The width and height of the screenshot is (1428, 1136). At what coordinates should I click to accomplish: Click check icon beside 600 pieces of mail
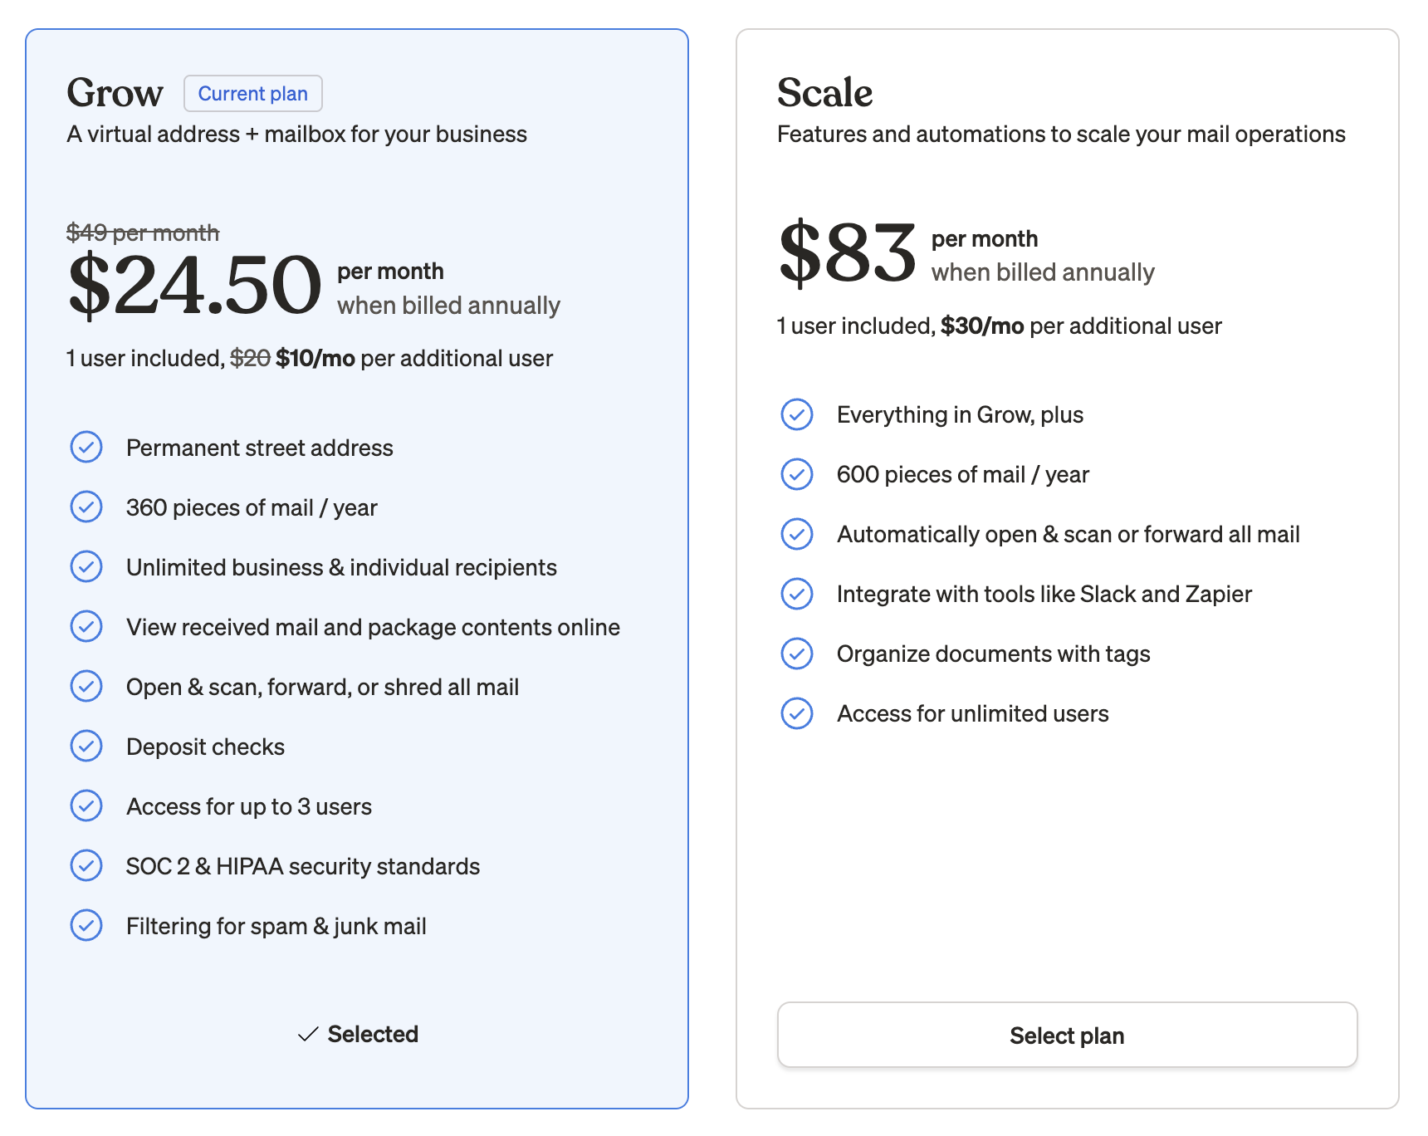[x=797, y=474]
